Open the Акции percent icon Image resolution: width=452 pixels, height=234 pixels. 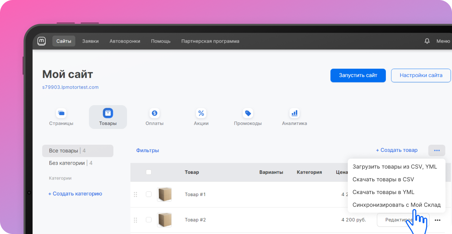pyautogui.click(x=201, y=113)
